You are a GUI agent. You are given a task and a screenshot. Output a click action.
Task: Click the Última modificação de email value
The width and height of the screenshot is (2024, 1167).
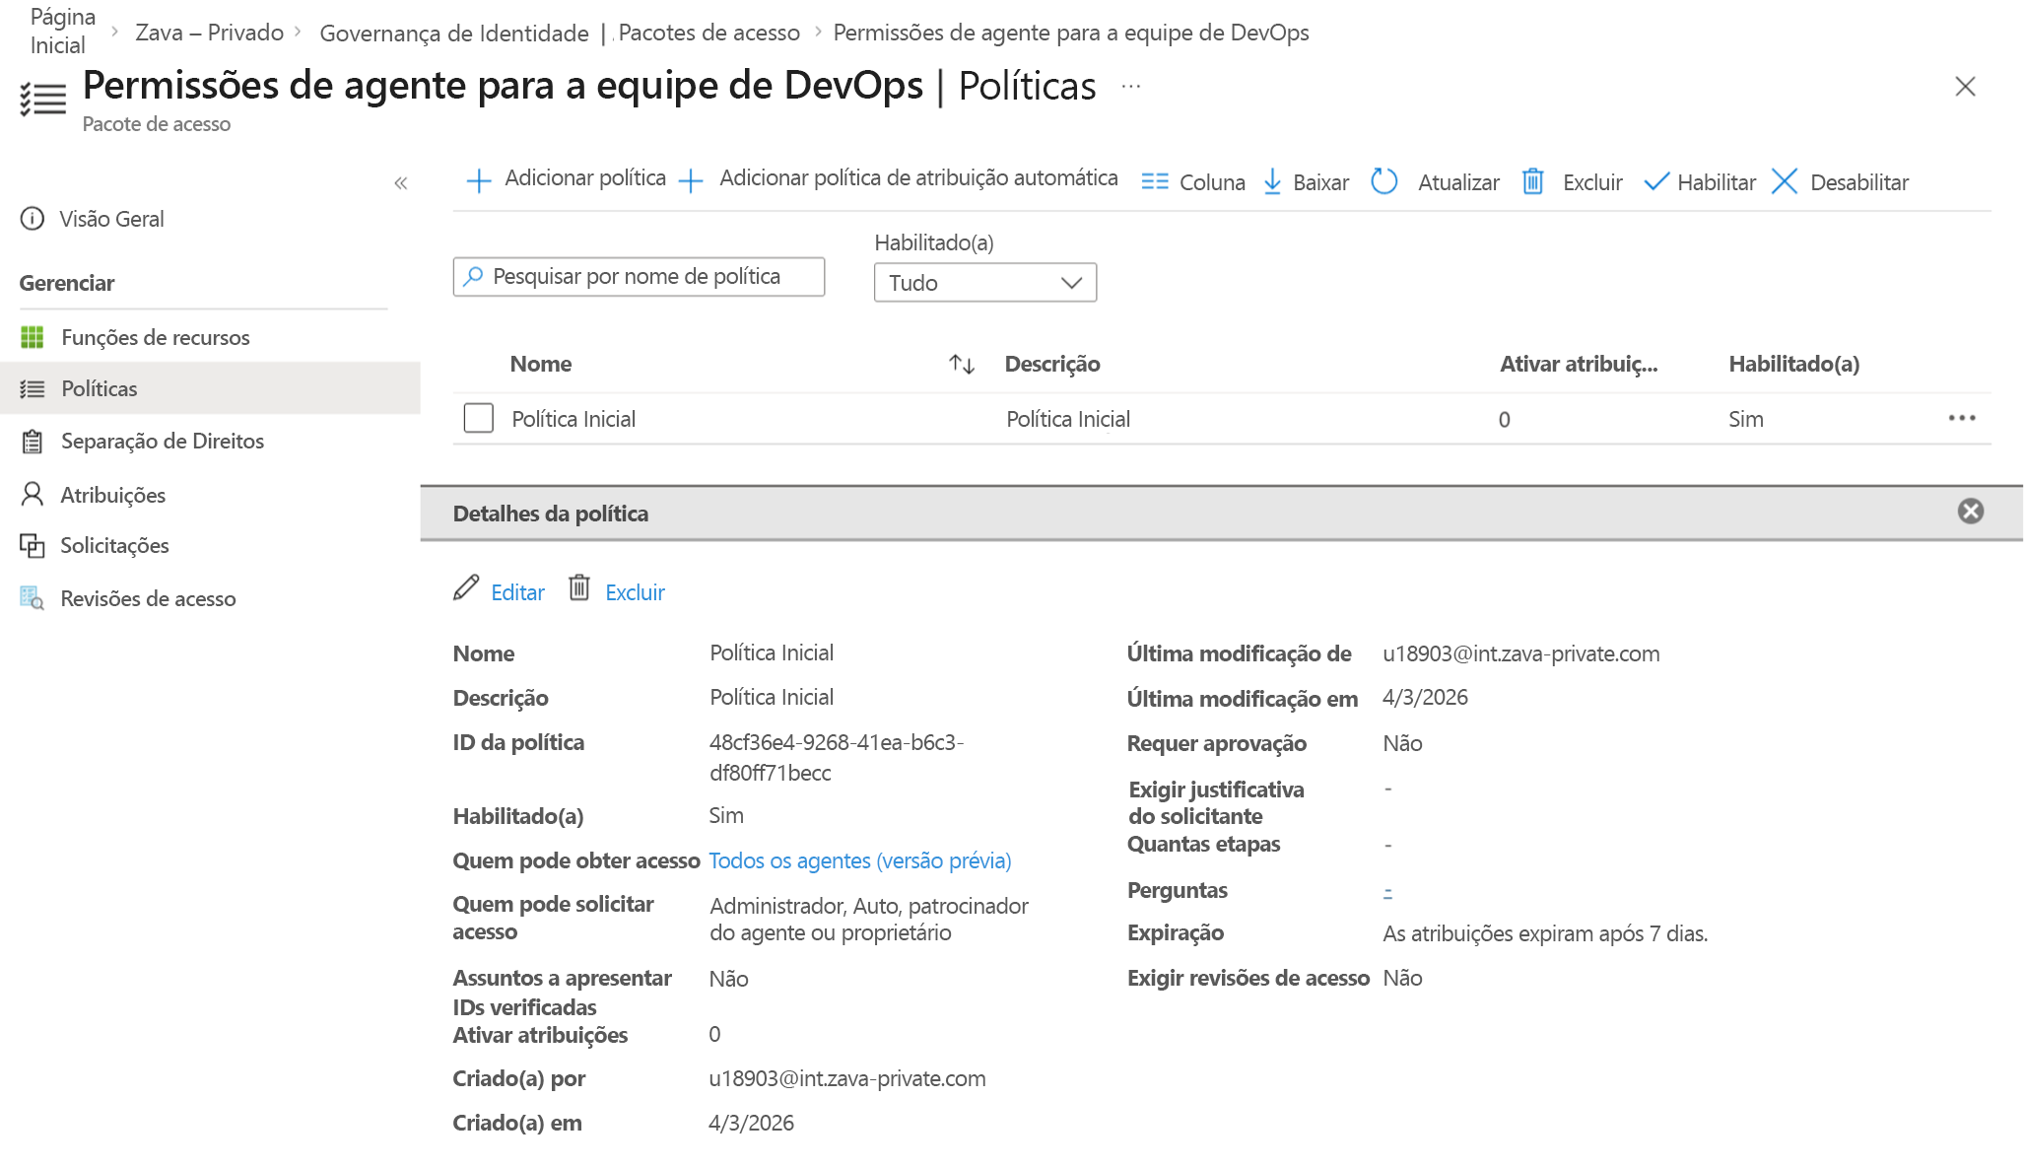(1520, 653)
